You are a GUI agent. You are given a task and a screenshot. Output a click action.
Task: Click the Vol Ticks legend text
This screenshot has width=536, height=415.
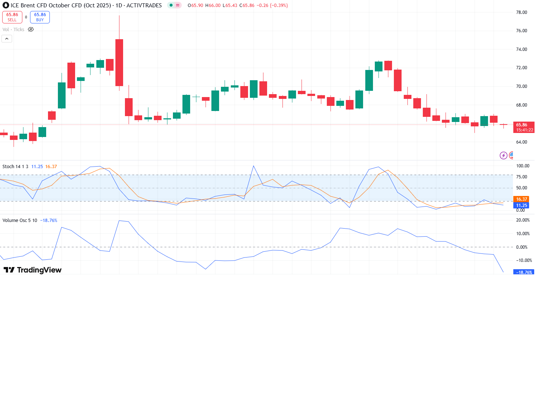13,30
